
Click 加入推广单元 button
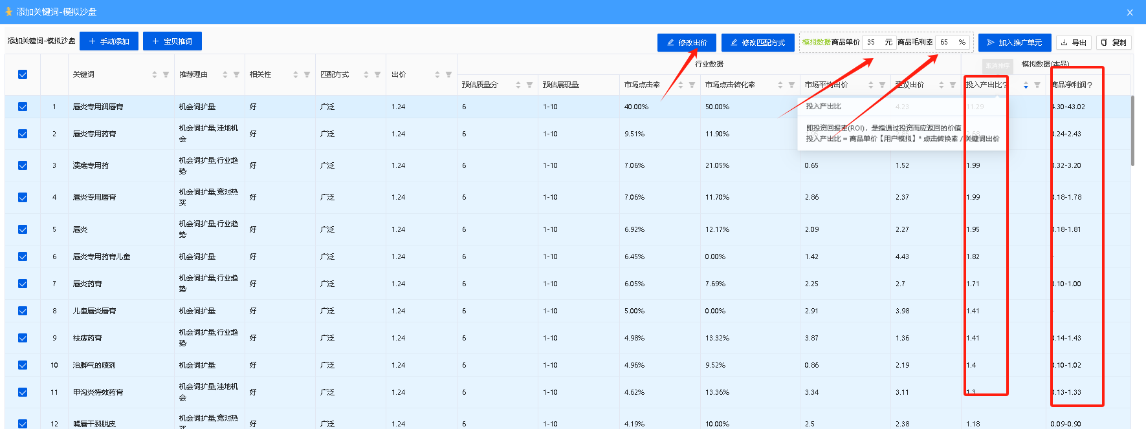(x=1015, y=43)
